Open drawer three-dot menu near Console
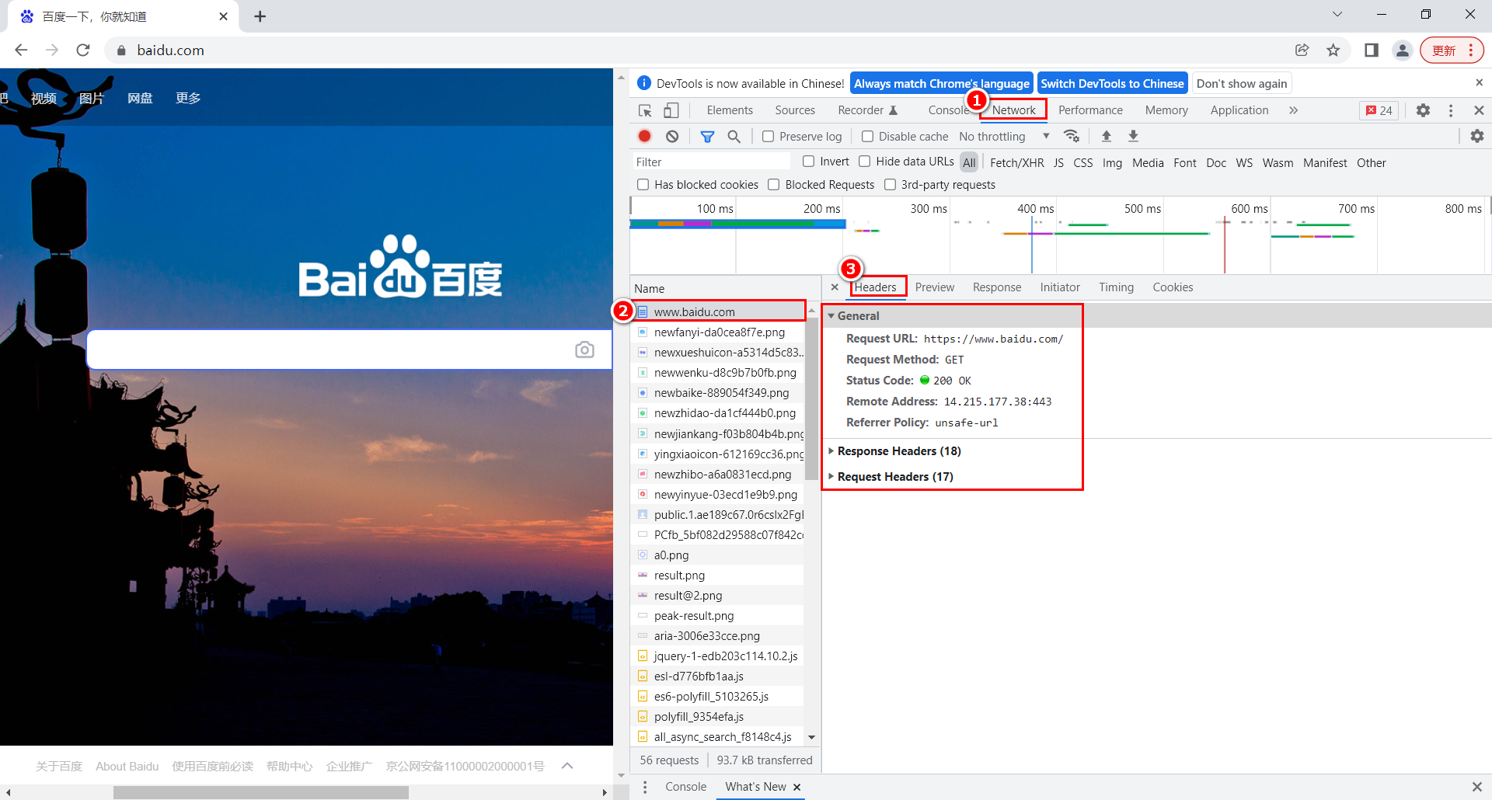Screen dimensions: 1492x800 [x=644, y=787]
